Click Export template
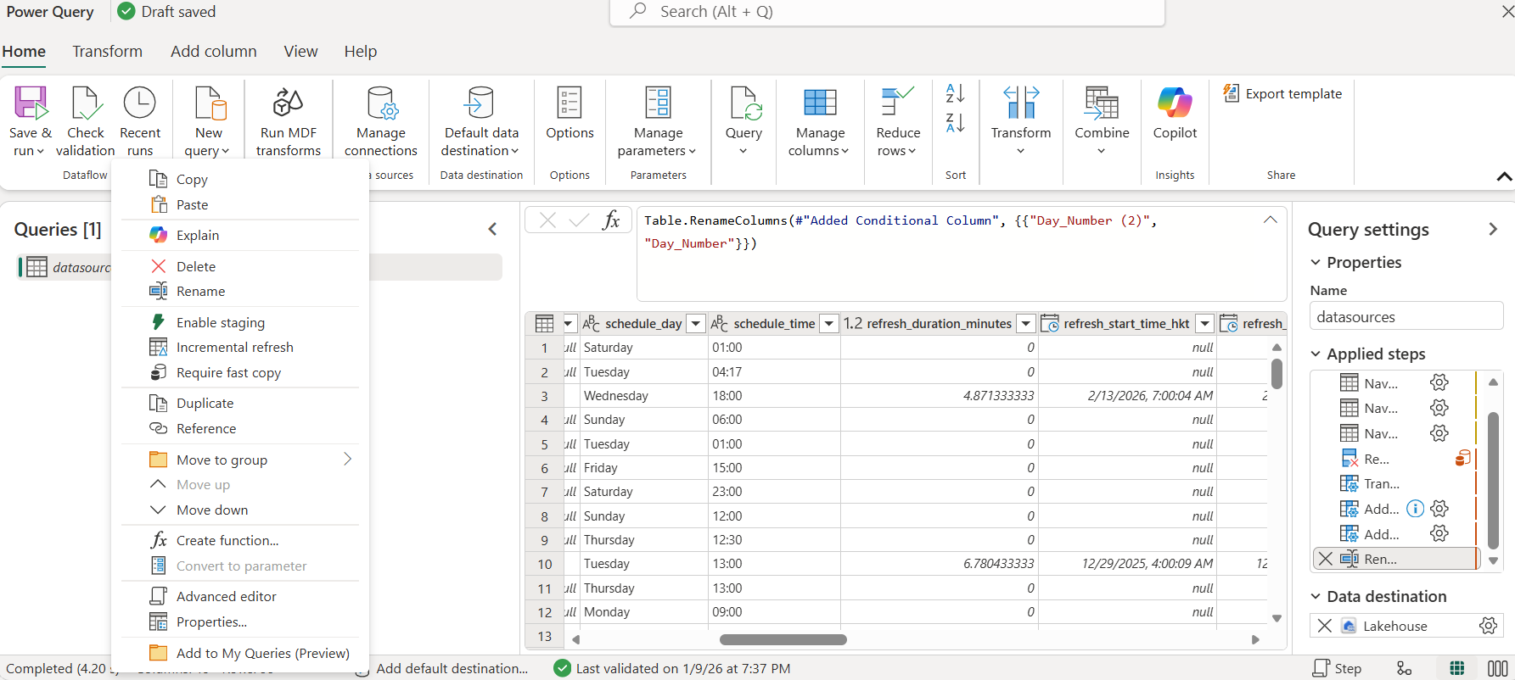1515x680 pixels. click(1282, 93)
